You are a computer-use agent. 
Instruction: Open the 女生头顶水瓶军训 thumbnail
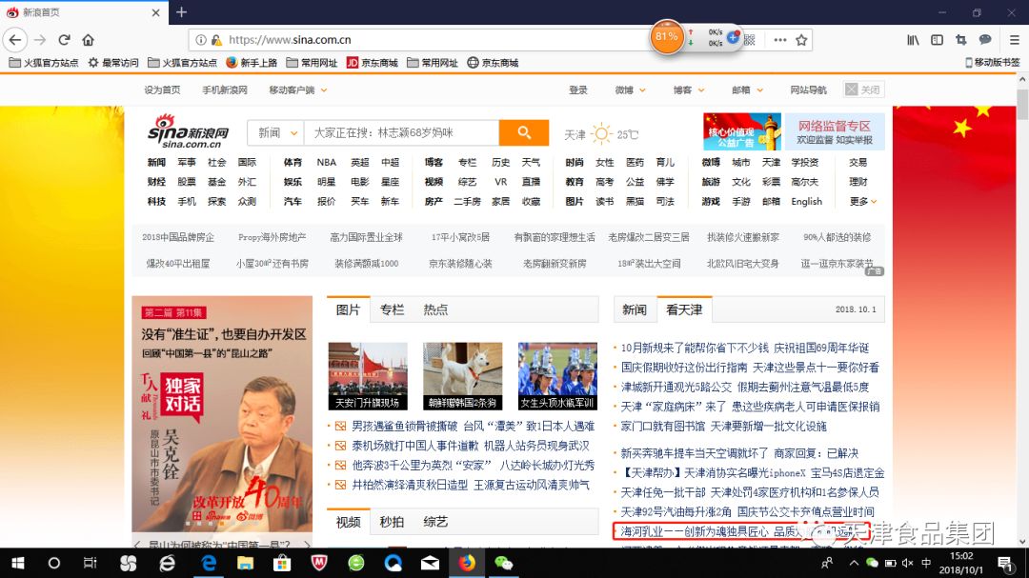tap(557, 376)
